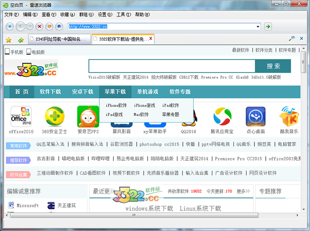
Task: Open the 文件 menu
Action: pos(12,15)
